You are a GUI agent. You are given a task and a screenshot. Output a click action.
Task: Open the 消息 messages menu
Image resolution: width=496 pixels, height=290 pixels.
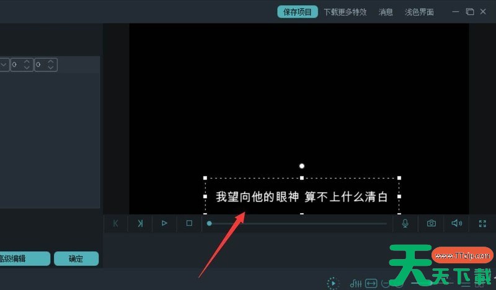point(386,12)
